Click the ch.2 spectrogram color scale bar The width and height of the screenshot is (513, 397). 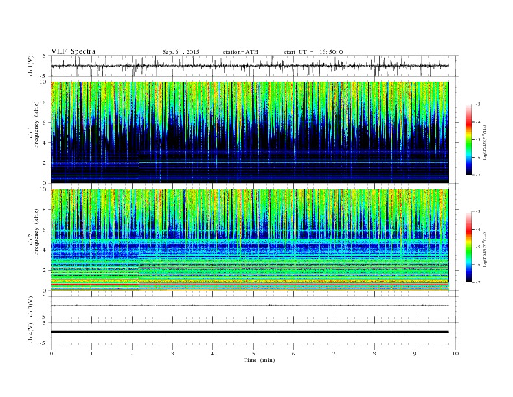[x=469, y=247]
